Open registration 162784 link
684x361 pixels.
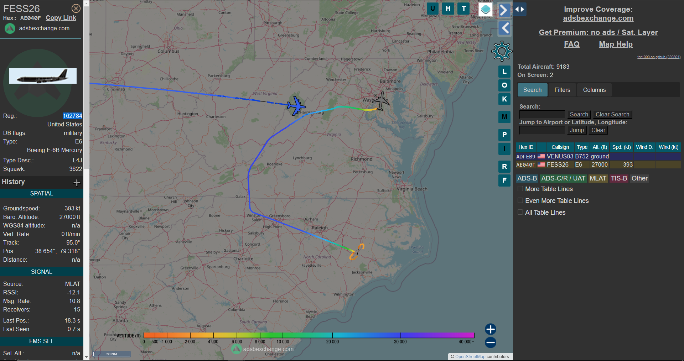tap(72, 116)
